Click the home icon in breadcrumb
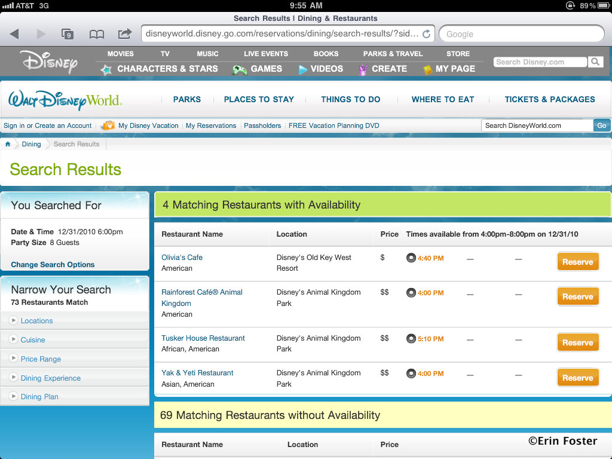 (8, 144)
